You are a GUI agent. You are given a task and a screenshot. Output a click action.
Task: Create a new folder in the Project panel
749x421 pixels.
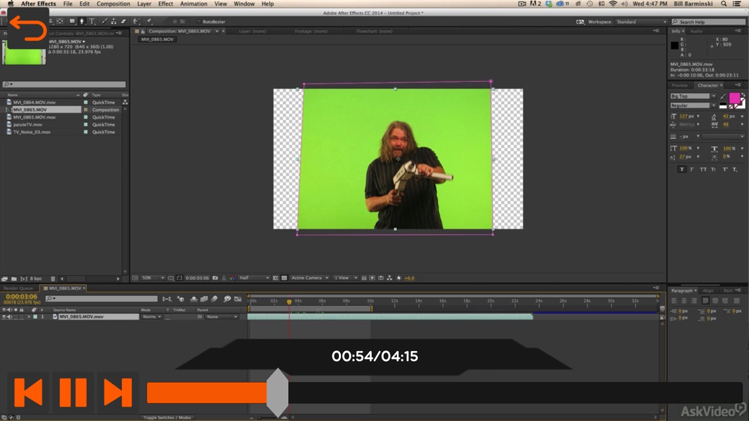coord(14,279)
